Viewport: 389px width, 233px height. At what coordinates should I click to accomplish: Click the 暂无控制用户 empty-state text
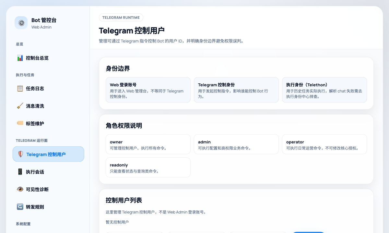117,222
